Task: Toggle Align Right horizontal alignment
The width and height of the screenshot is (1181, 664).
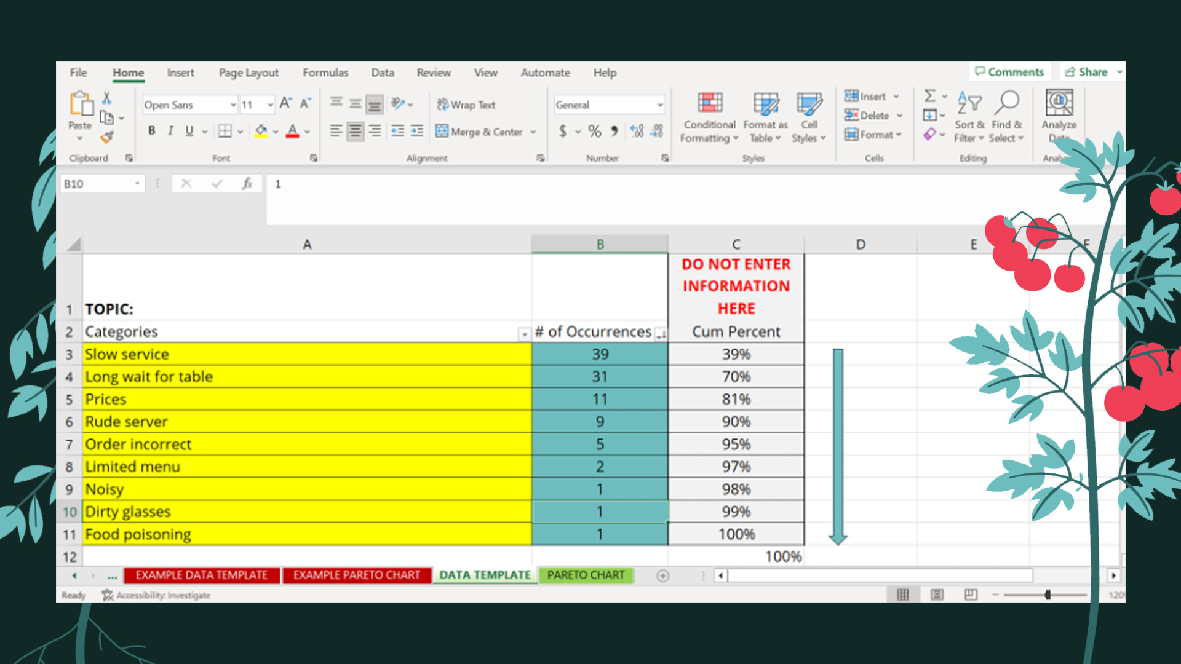Action: pos(375,131)
